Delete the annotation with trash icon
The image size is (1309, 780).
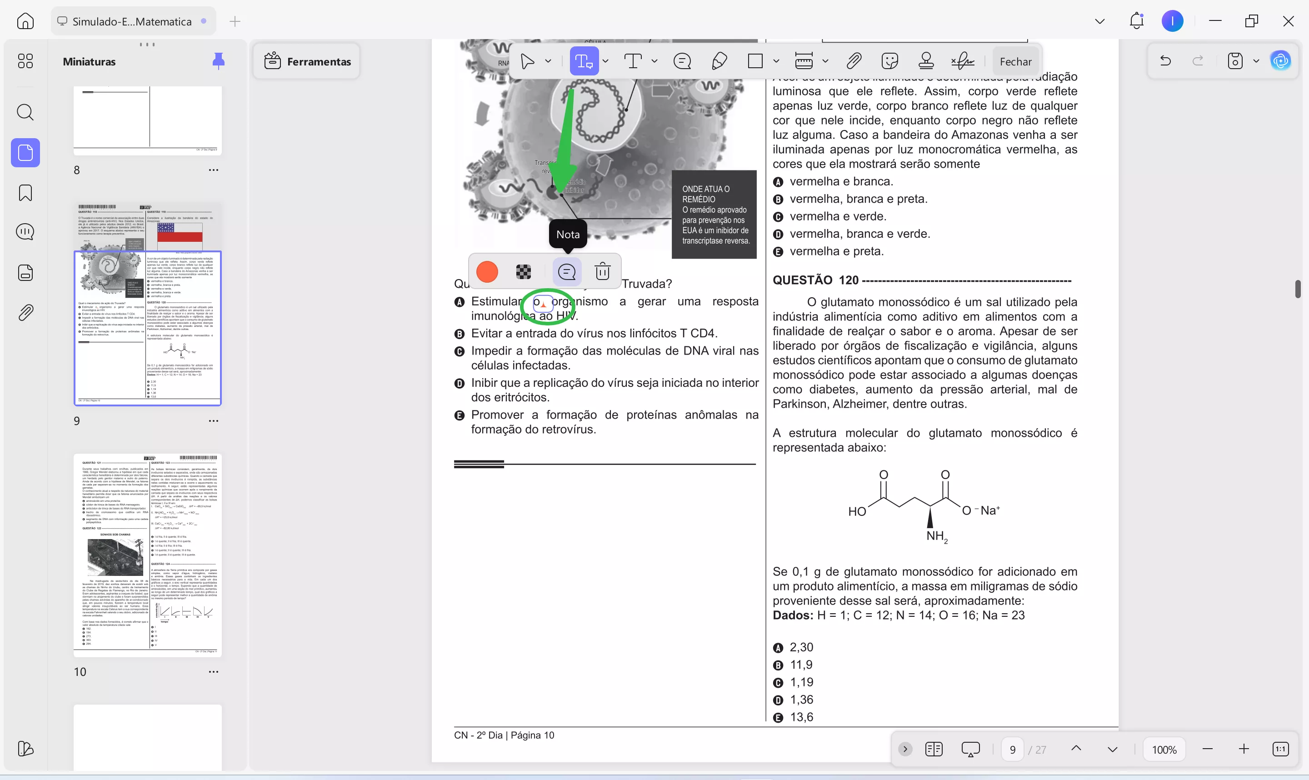(x=602, y=272)
